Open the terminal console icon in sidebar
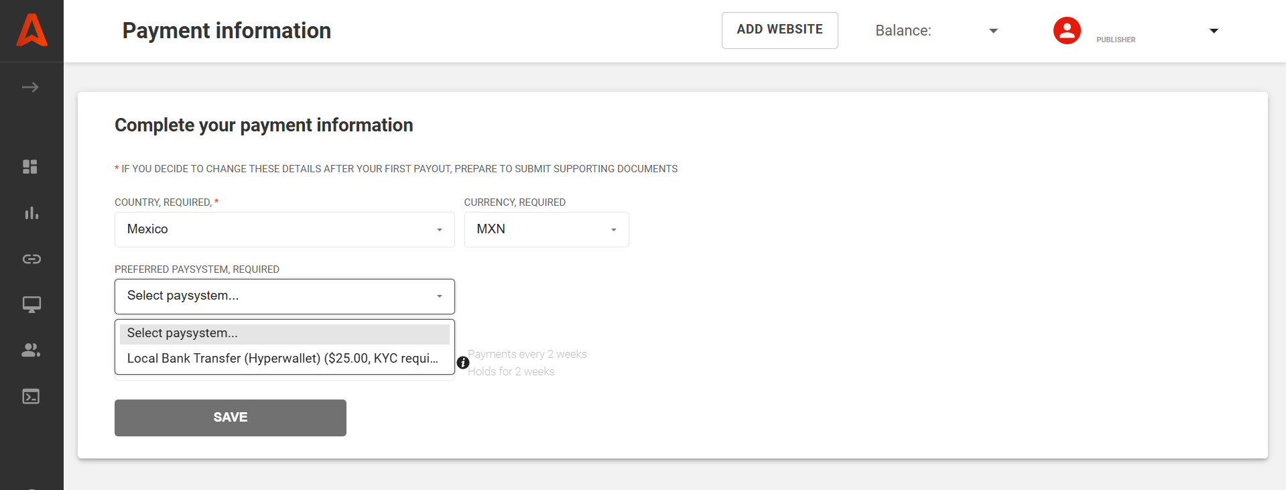The image size is (1286, 490). pyautogui.click(x=31, y=396)
